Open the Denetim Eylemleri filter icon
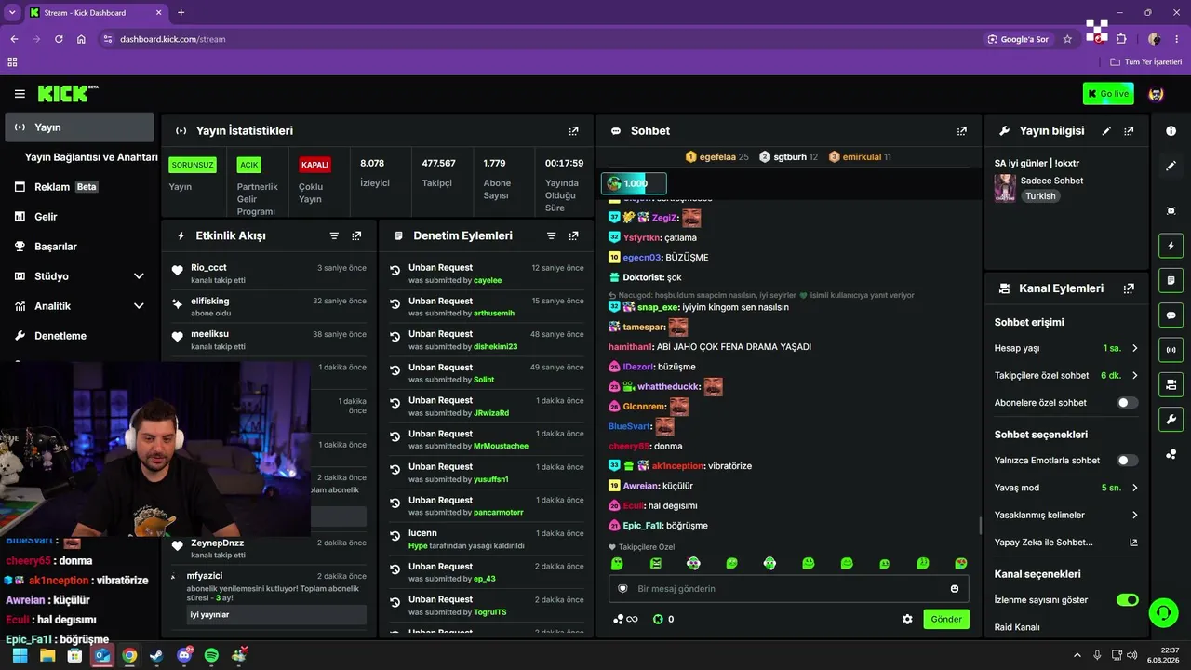Viewport: 1191px width, 670px height. coord(551,236)
